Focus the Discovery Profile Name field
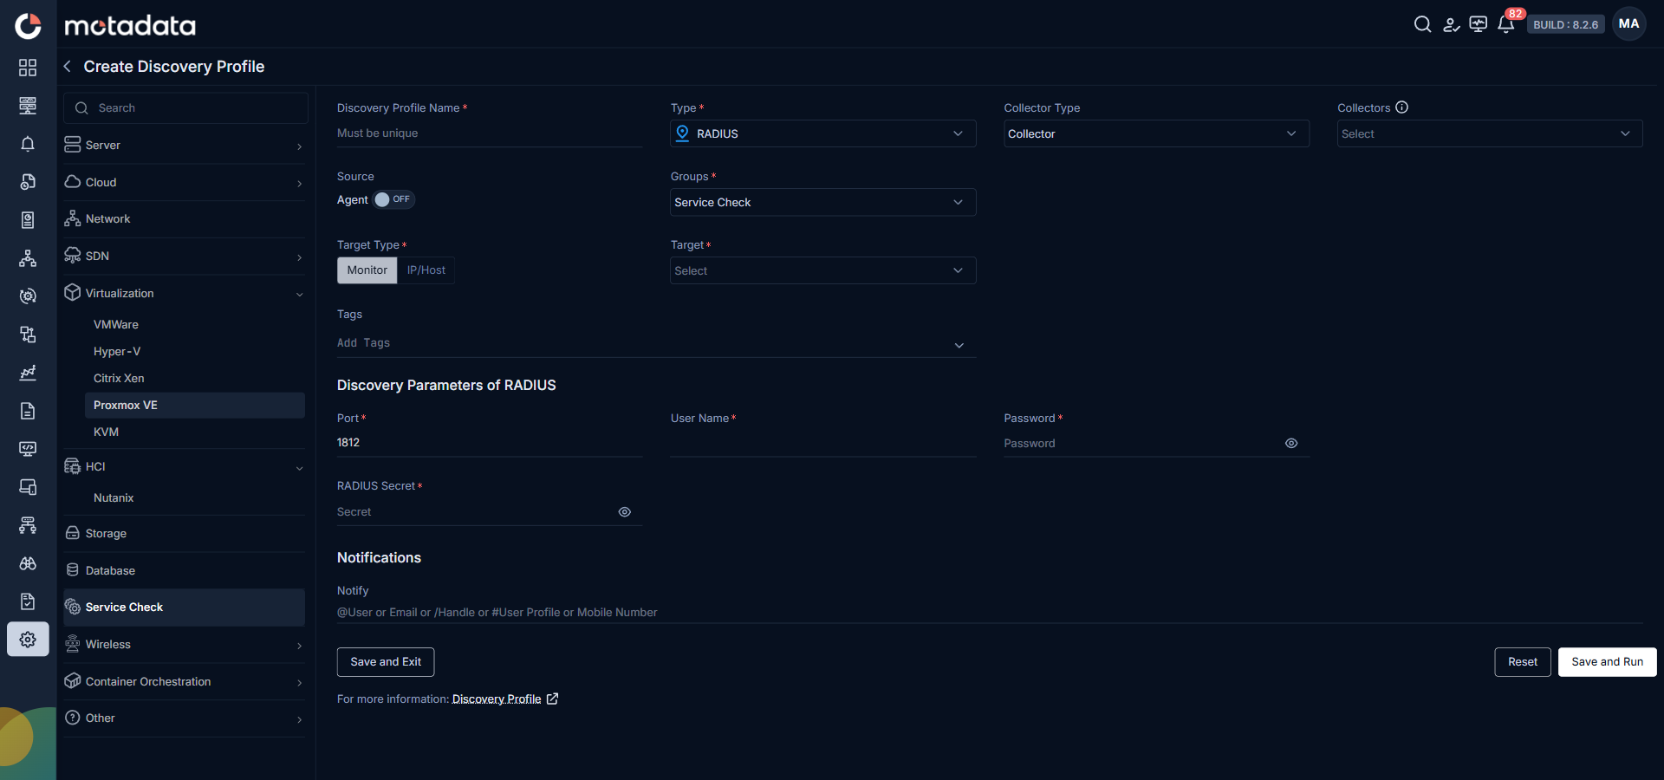The height and width of the screenshot is (780, 1664). (490, 133)
